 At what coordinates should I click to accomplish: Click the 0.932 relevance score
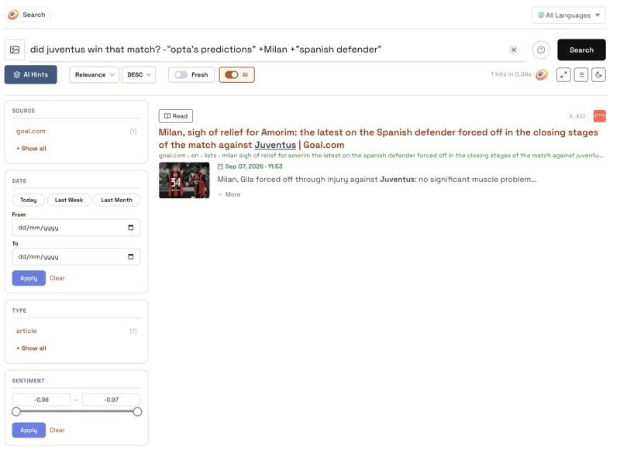click(x=577, y=116)
